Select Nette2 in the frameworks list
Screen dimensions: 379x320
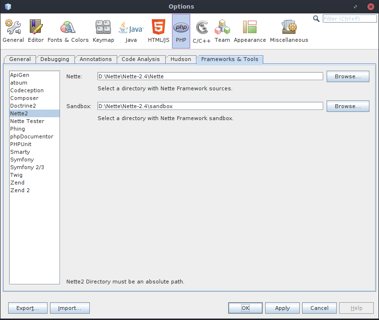(x=35, y=113)
